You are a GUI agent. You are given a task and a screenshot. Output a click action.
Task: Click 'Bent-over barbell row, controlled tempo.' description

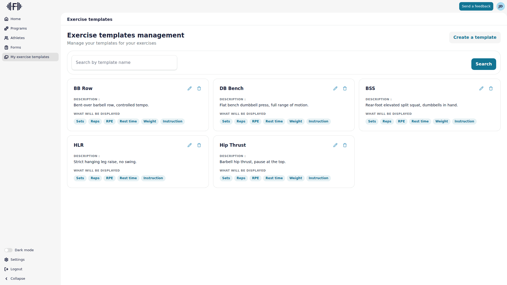[x=111, y=105]
